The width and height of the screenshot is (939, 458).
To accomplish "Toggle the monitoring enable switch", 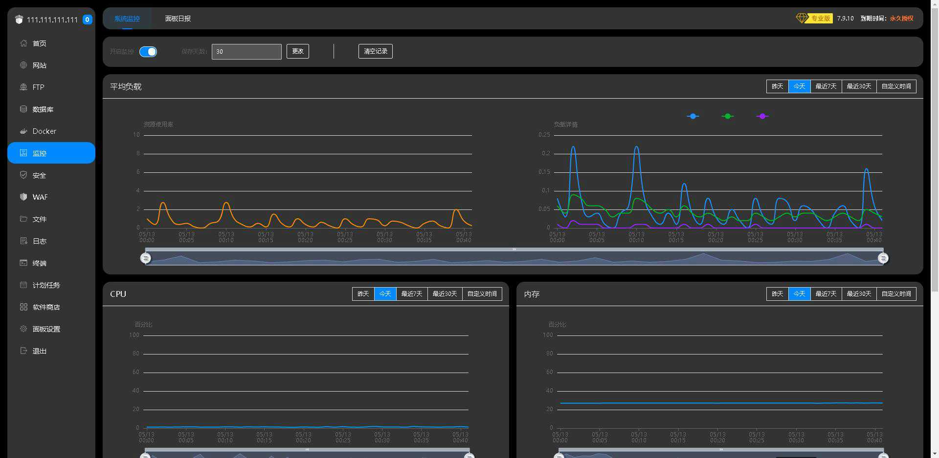I will coord(148,51).
